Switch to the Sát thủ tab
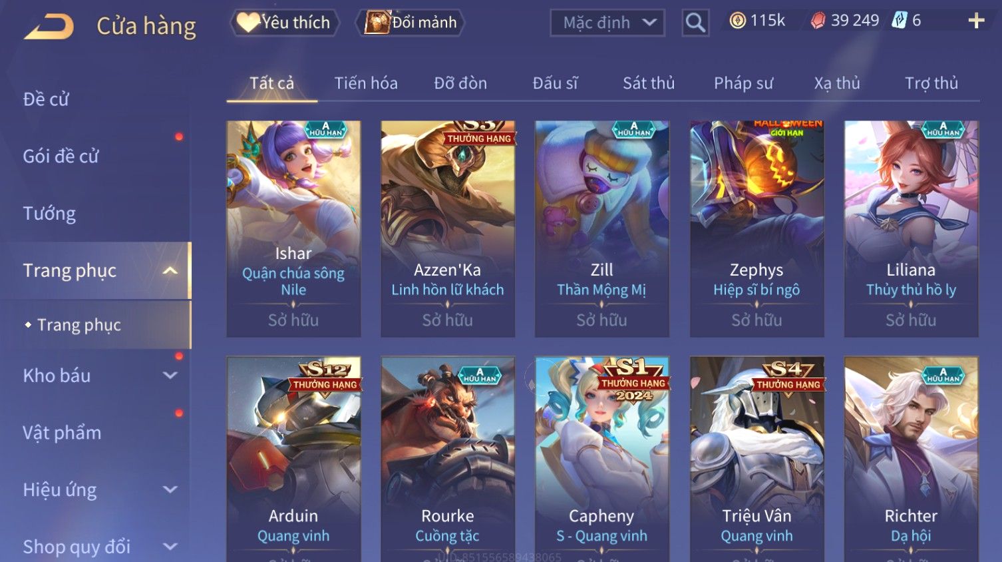This screenshot has height=562, width=1002. pyautogui.click(x=649, y=83)
